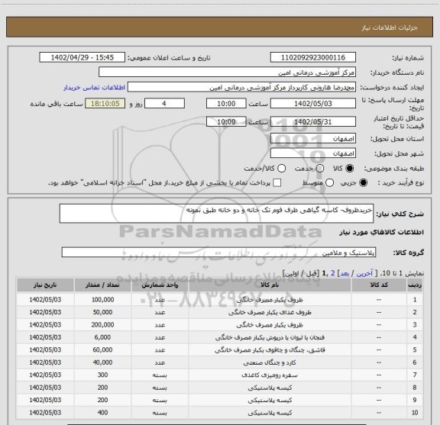Image resolution: width=440 pixels, height=425 pixels.
Task: Click row 1 item ظروف یکبار مصرف خانگی
Action: coord(270,300)
